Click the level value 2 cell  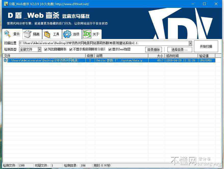tap(90, 60)
